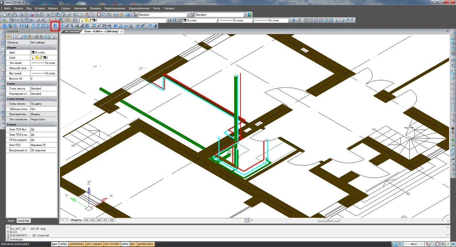The height and width of the screenshot is (247, 456).
Task: Open the Справка menu
Action: 169,8
